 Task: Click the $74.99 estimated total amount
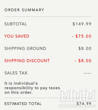point(84,104)
